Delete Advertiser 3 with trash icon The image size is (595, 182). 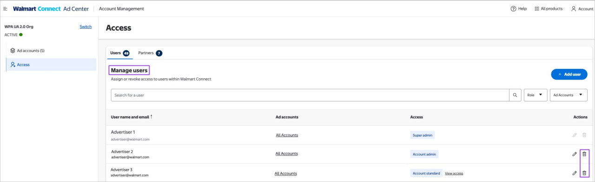point(584,173)
